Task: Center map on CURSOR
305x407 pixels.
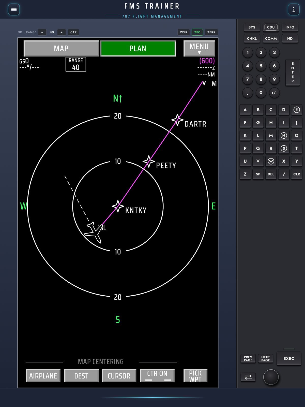Action: tap(119, 376)
